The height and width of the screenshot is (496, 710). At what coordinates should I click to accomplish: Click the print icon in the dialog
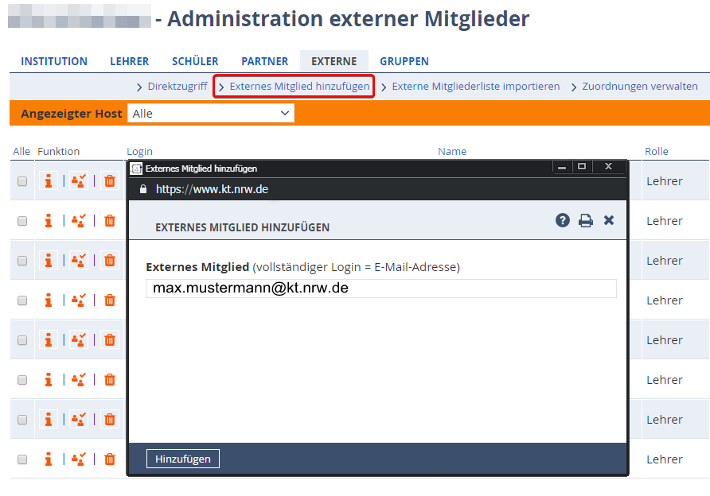(586, 220)
